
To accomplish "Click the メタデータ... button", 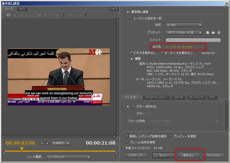I will click(136, 155).
